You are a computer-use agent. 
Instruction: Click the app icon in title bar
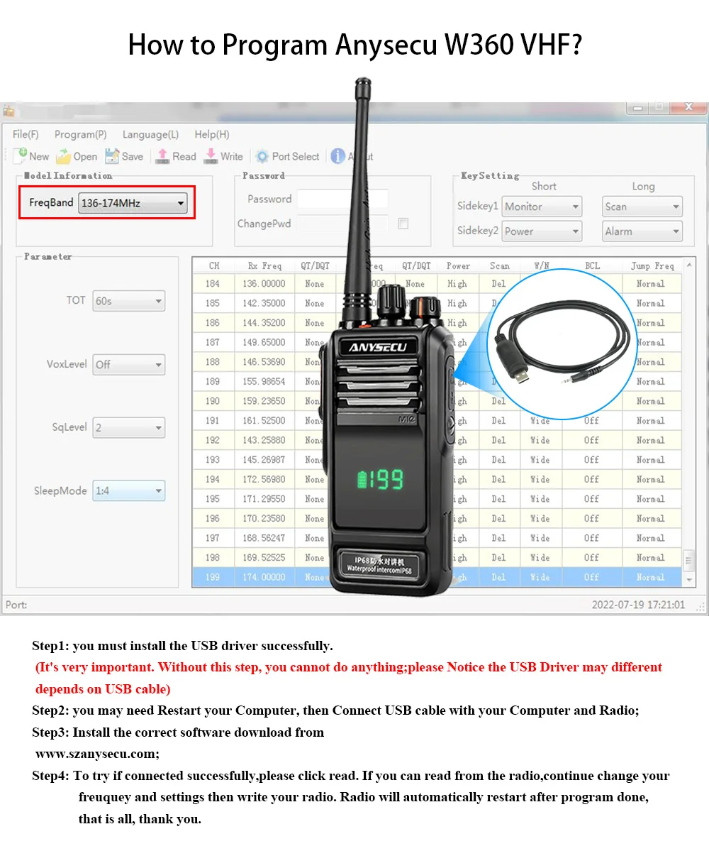[x=9, y=111]
